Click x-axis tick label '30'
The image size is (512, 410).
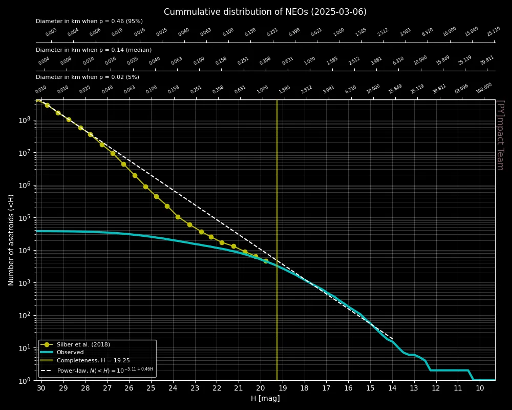tap(41, 388)
